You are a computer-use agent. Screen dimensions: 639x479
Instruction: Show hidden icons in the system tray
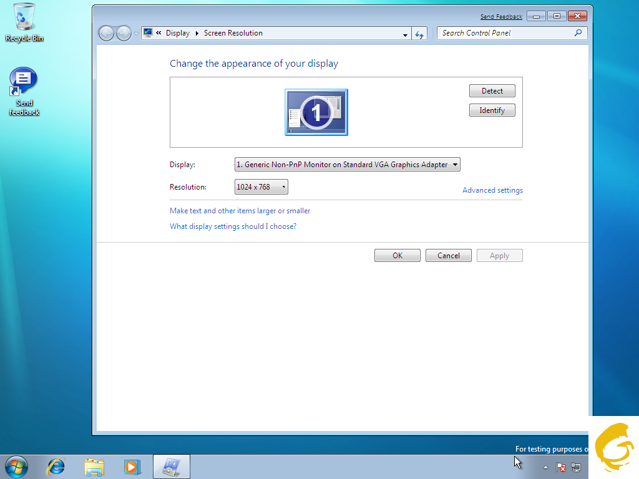pos(546,467)
